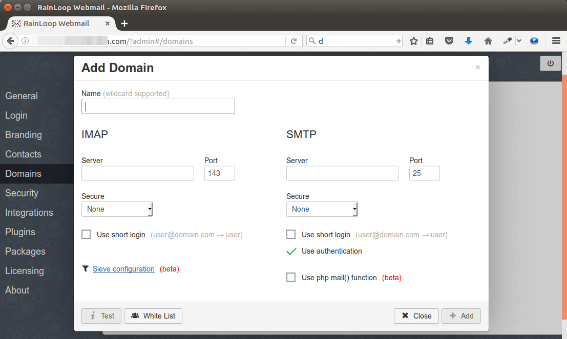Image resolution: width=567 pixels, height=339 pixels.
Task: Open the Firefox hamburger menu
Action: click(x=556, y=41)
